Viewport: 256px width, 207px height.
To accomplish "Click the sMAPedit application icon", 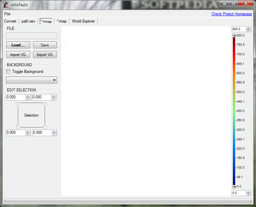I will coord(6,5).
